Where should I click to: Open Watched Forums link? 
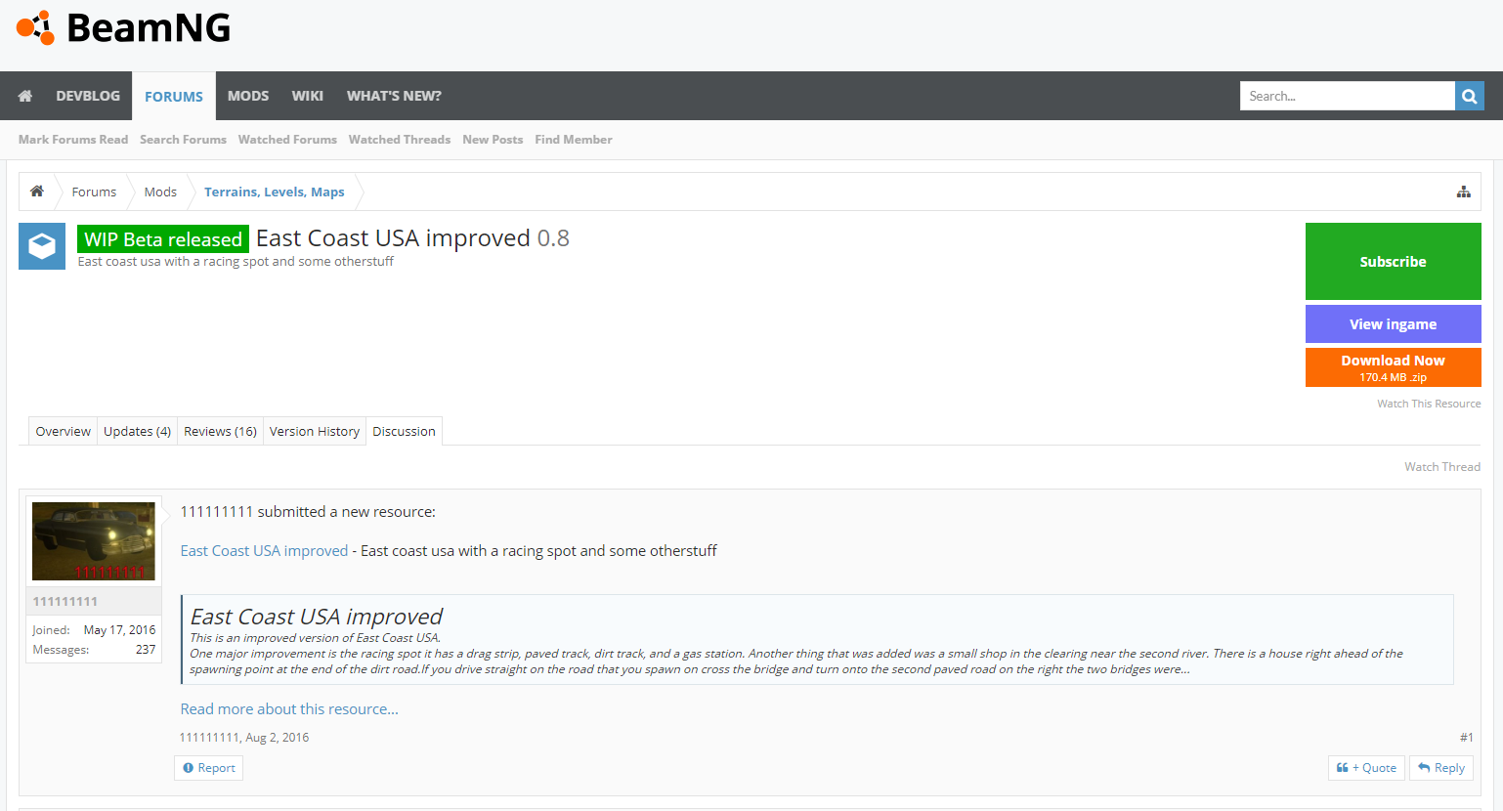click(x=287, y=140)
